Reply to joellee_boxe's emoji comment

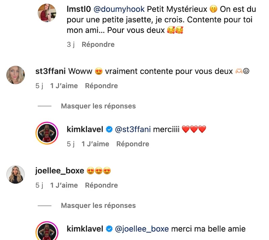point(102,185)
